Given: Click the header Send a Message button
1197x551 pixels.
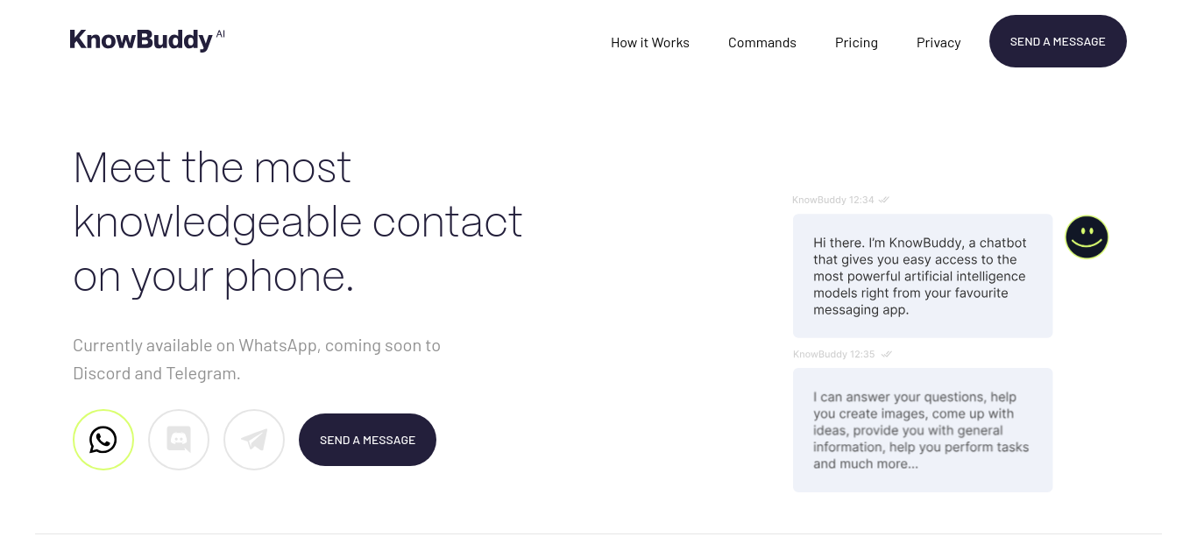Looking at the screenshot, I should [x=1058, y=41].
